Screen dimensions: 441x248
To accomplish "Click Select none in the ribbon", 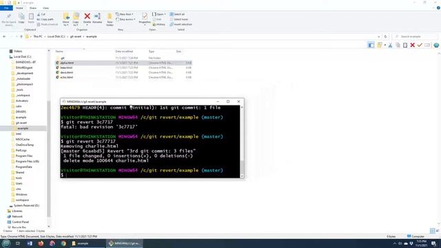I will [178, 19].
